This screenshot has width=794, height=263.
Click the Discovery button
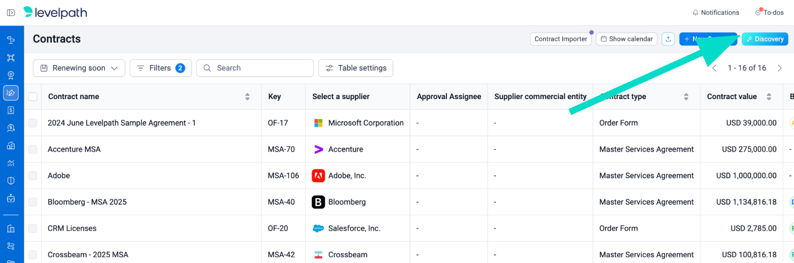(765, 39)
